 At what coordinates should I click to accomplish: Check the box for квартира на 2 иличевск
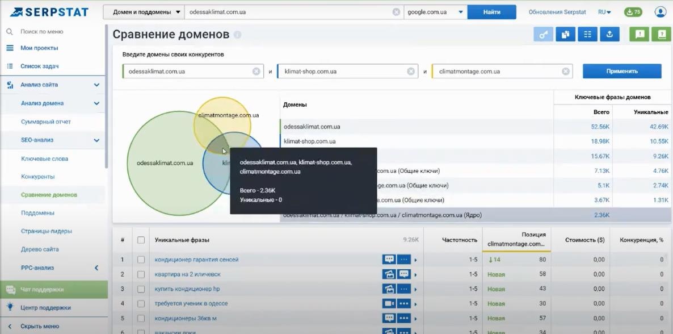pos(141,274)
